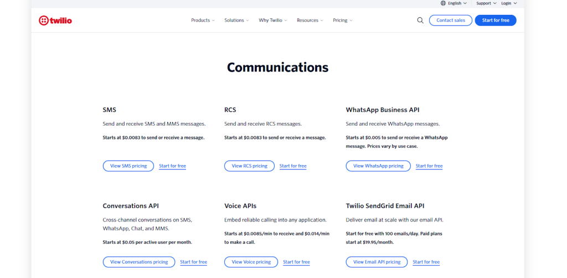Click the Contact sales button
Image resolution: width=567 pixels, height=278 pixels.
(450, 20)
